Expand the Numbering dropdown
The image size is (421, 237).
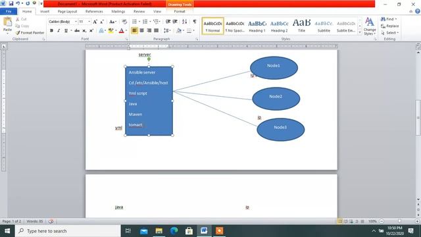tap(150, 22)
